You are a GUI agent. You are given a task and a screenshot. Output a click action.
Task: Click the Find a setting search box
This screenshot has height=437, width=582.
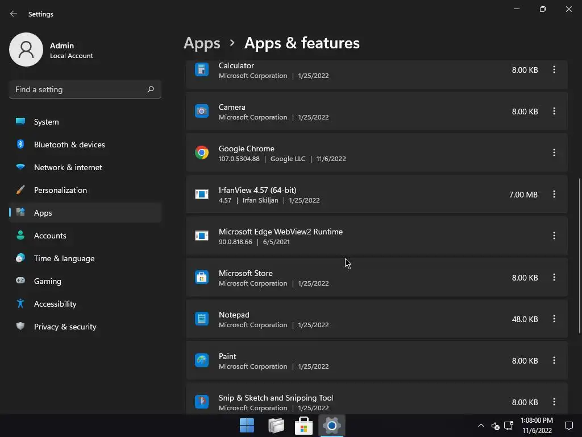click(78, 89)
